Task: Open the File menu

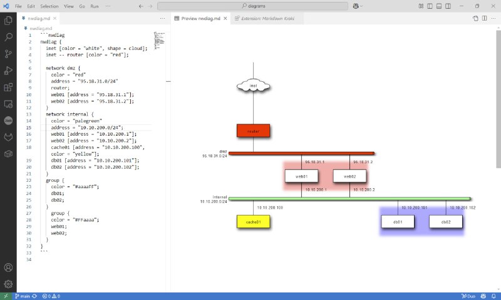Action: (x=18, y=6)
